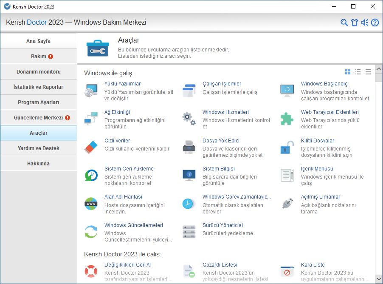Open the help question mark icon
The image size is (383, 284).
tap(375, 23)
